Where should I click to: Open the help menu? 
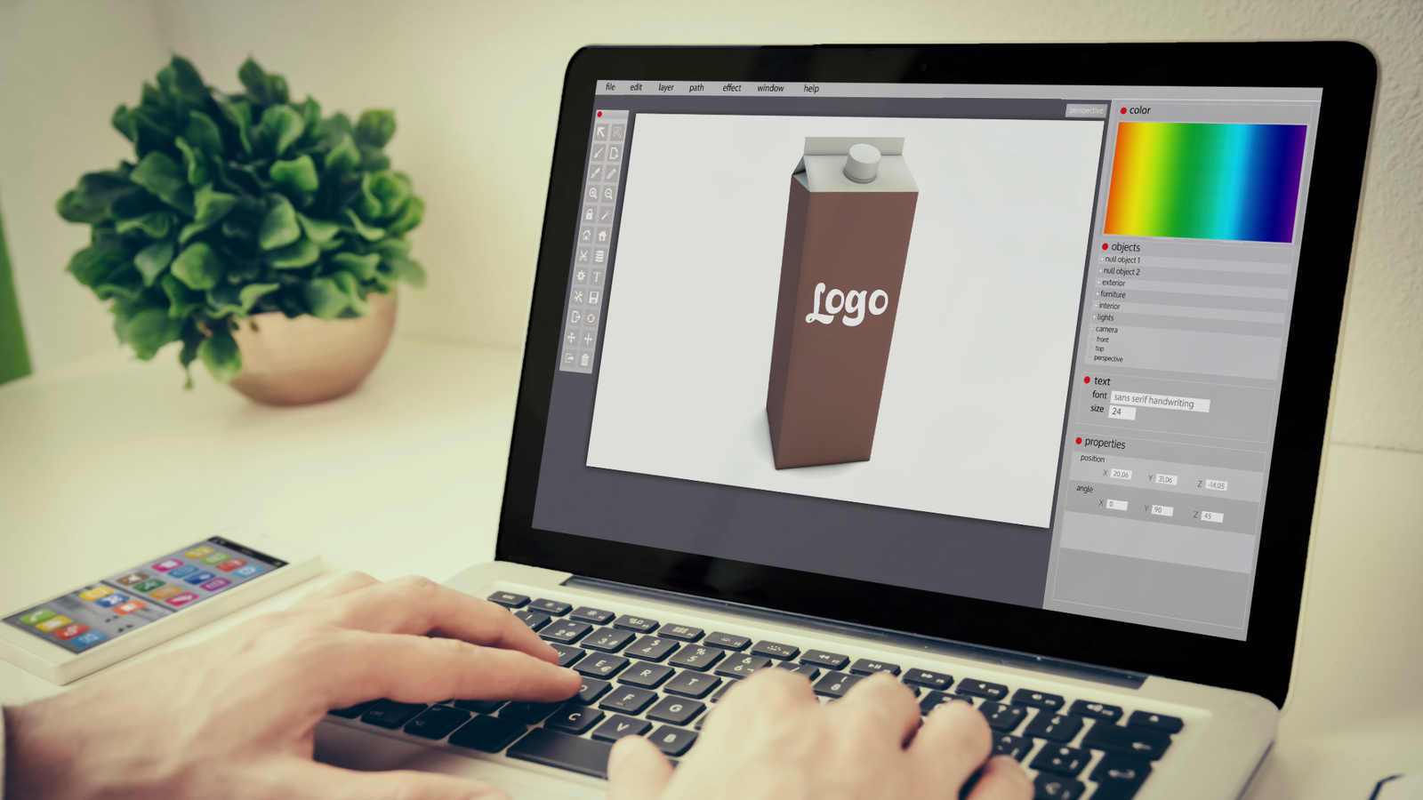click(x=811, y=89)
